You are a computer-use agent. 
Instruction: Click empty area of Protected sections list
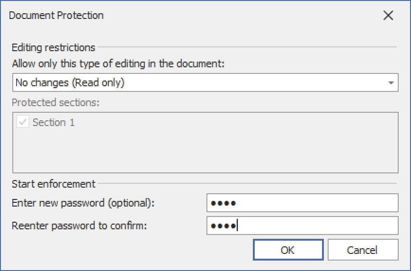205,152
